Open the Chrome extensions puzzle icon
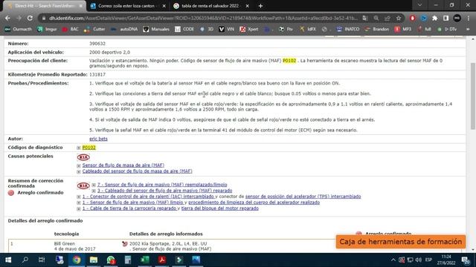 coord(434,18)
